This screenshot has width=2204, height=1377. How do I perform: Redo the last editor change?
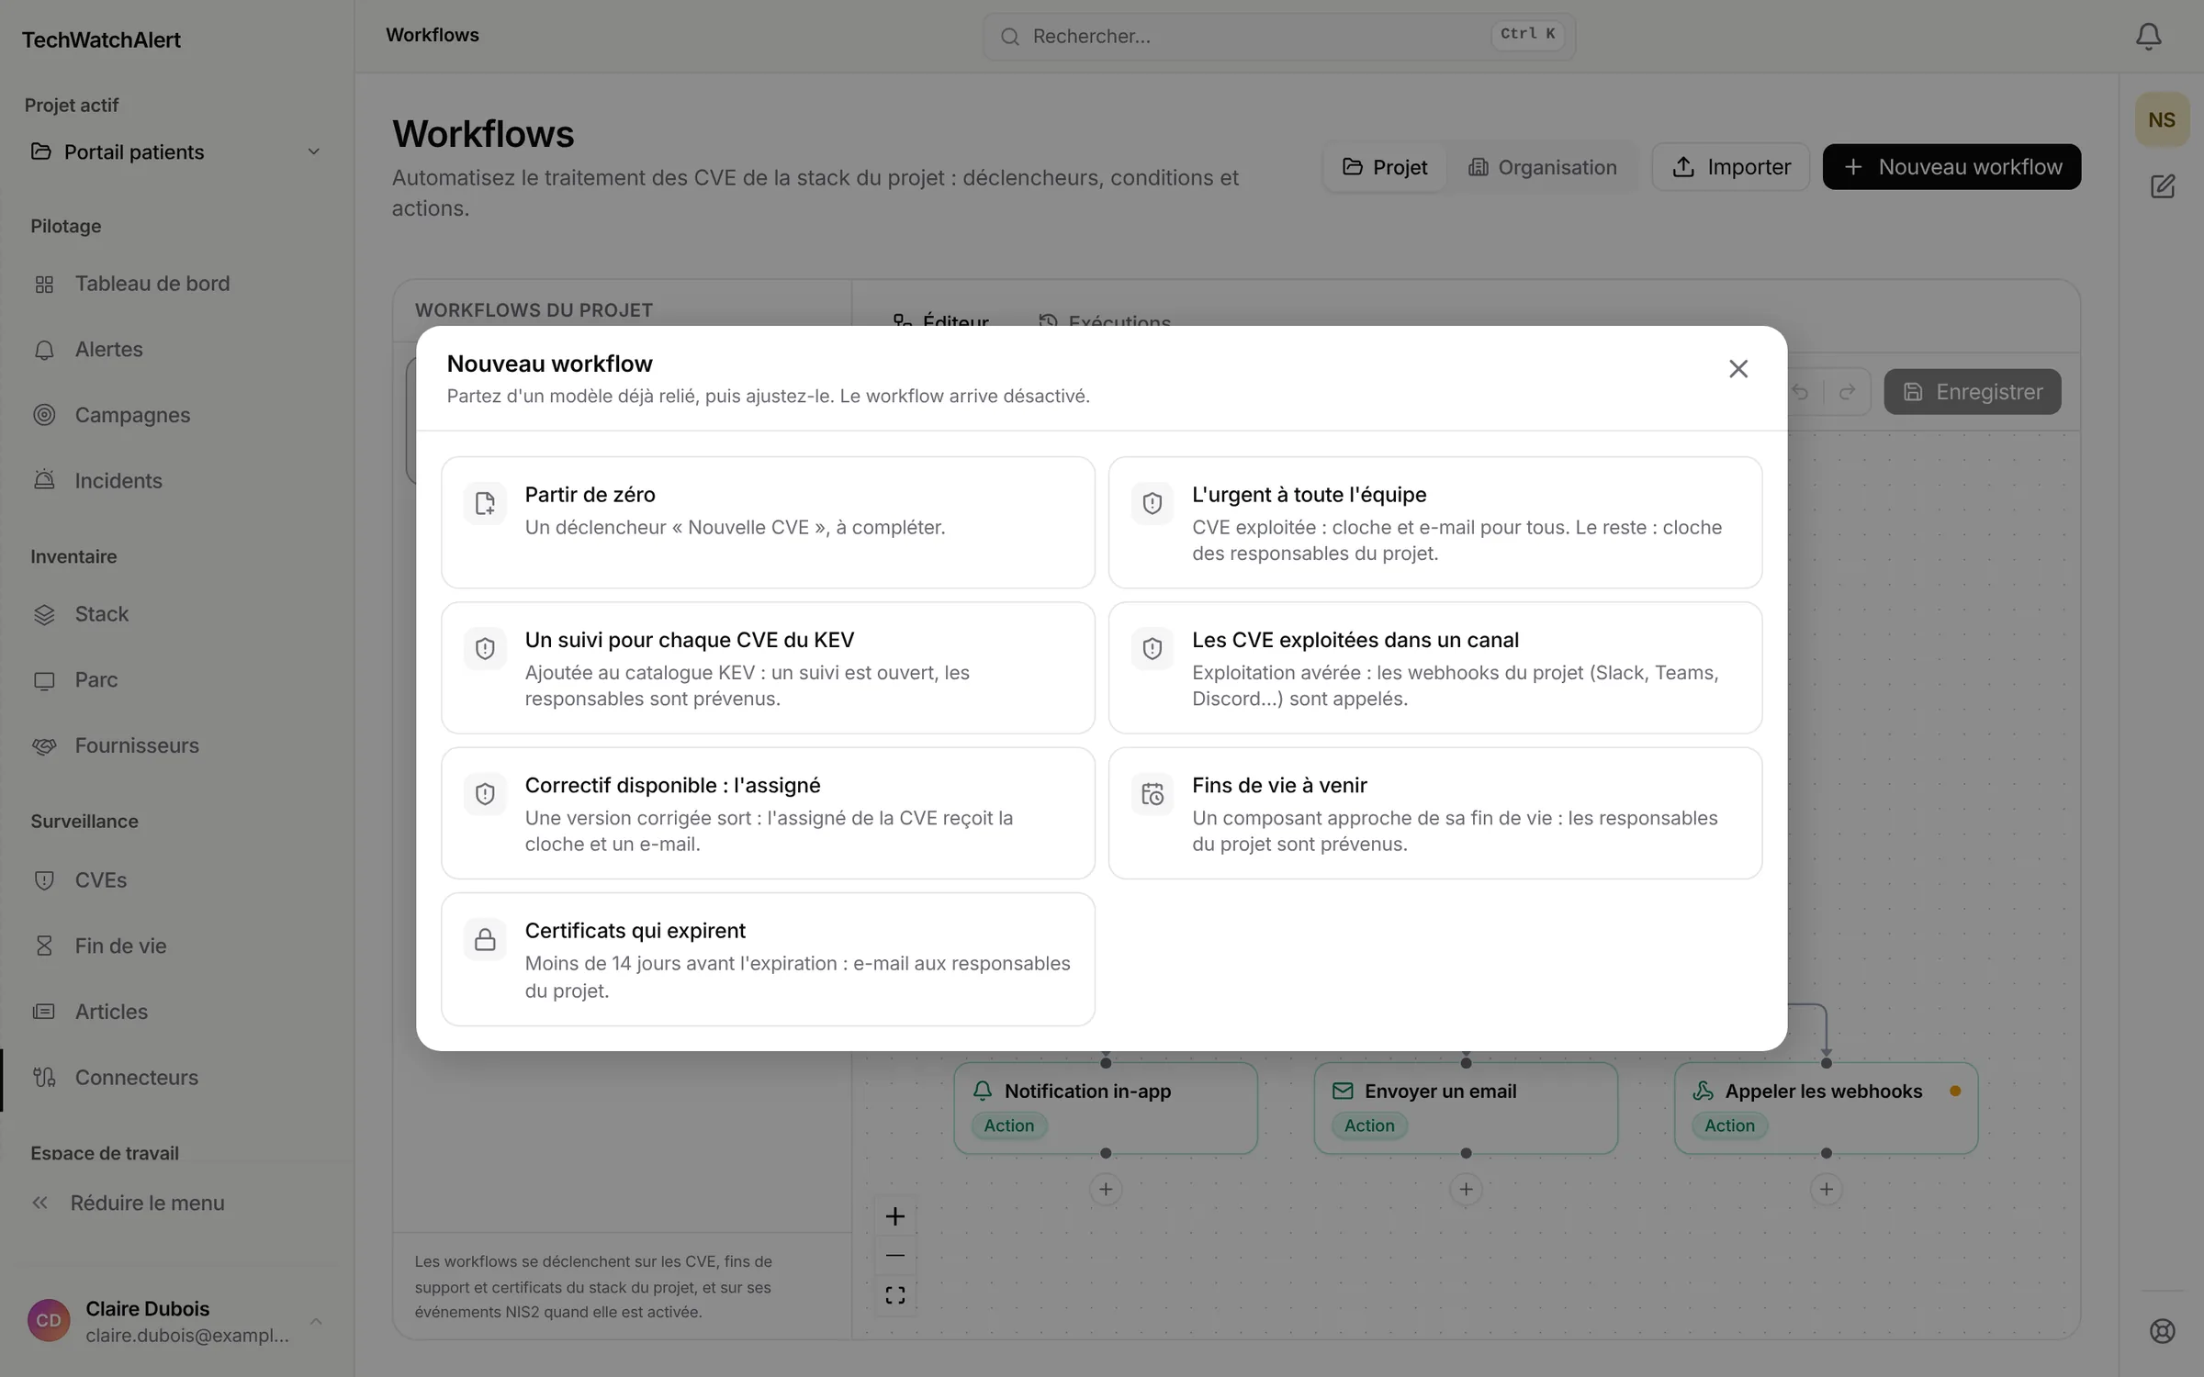[x=1847, y=392]
